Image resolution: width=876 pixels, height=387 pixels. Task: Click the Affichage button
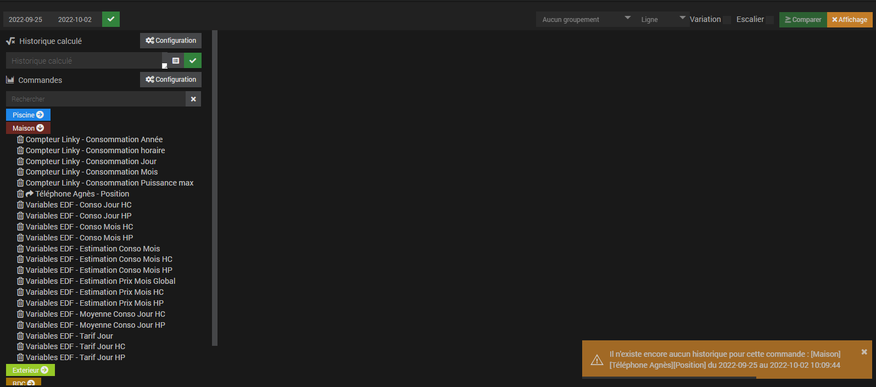point(850,19)
